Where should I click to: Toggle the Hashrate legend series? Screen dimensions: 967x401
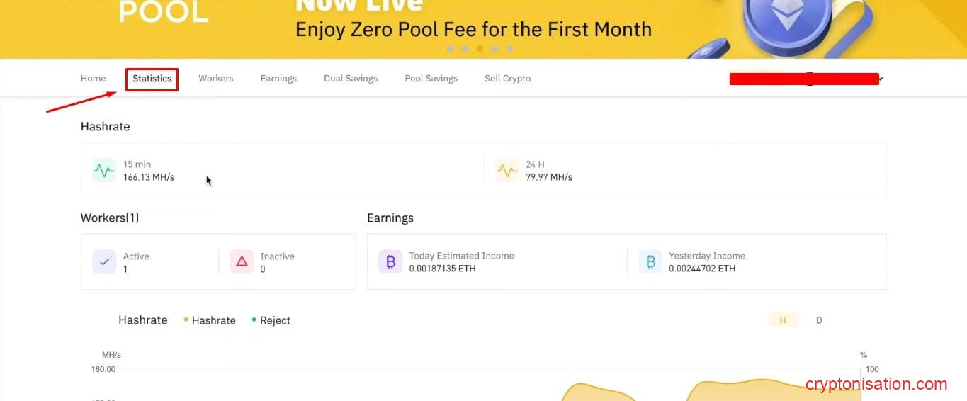tap(210, 320)
